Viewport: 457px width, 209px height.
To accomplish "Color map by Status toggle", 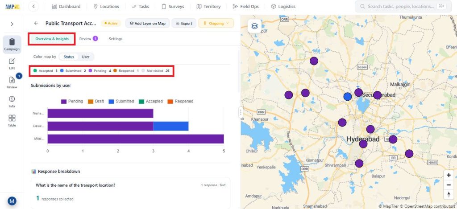I will (69, 57).
